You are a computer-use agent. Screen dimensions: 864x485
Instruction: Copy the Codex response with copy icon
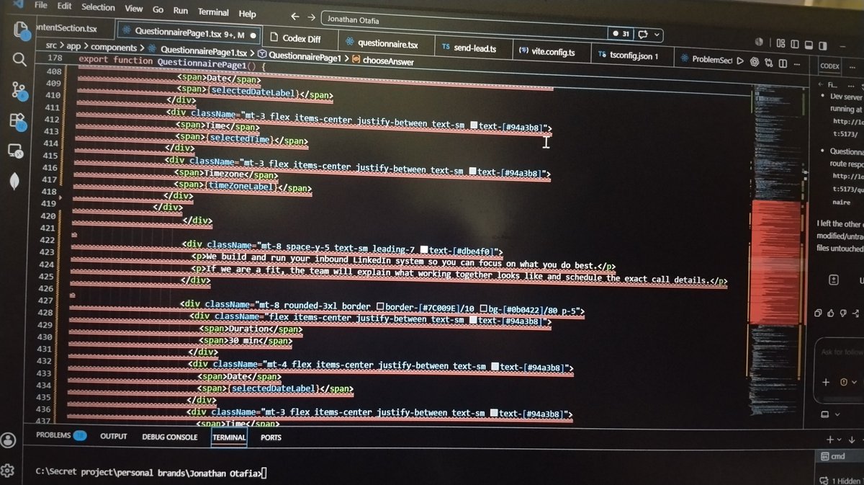coord(819,312)
